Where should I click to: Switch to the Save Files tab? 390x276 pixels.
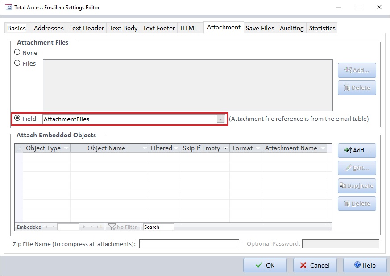[x=260, y=28]
